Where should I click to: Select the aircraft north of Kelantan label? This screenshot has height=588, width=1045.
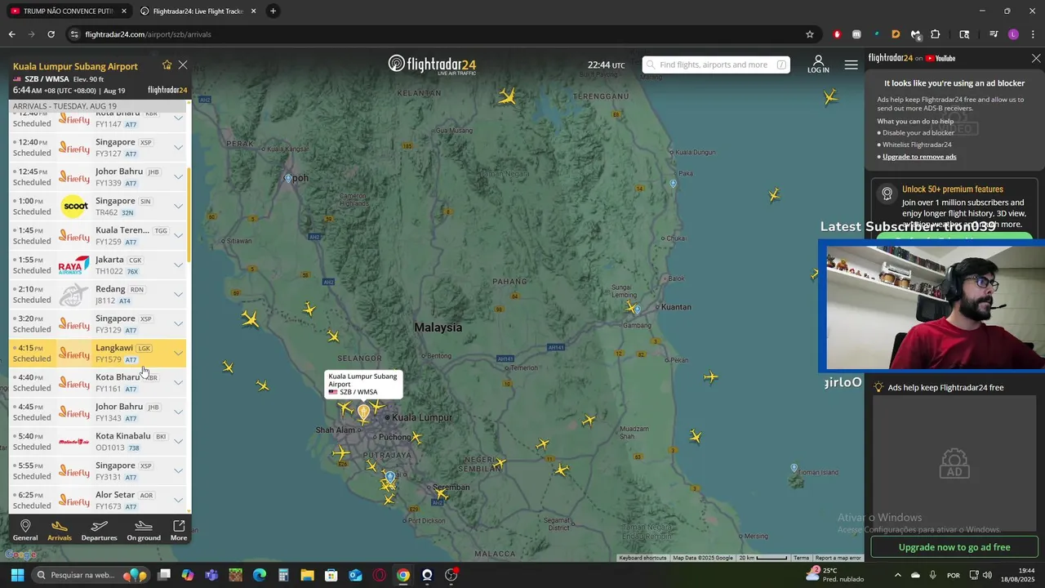coord(508,97)
